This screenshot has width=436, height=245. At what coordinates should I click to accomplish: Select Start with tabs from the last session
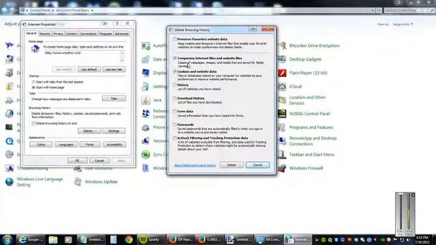33,82
